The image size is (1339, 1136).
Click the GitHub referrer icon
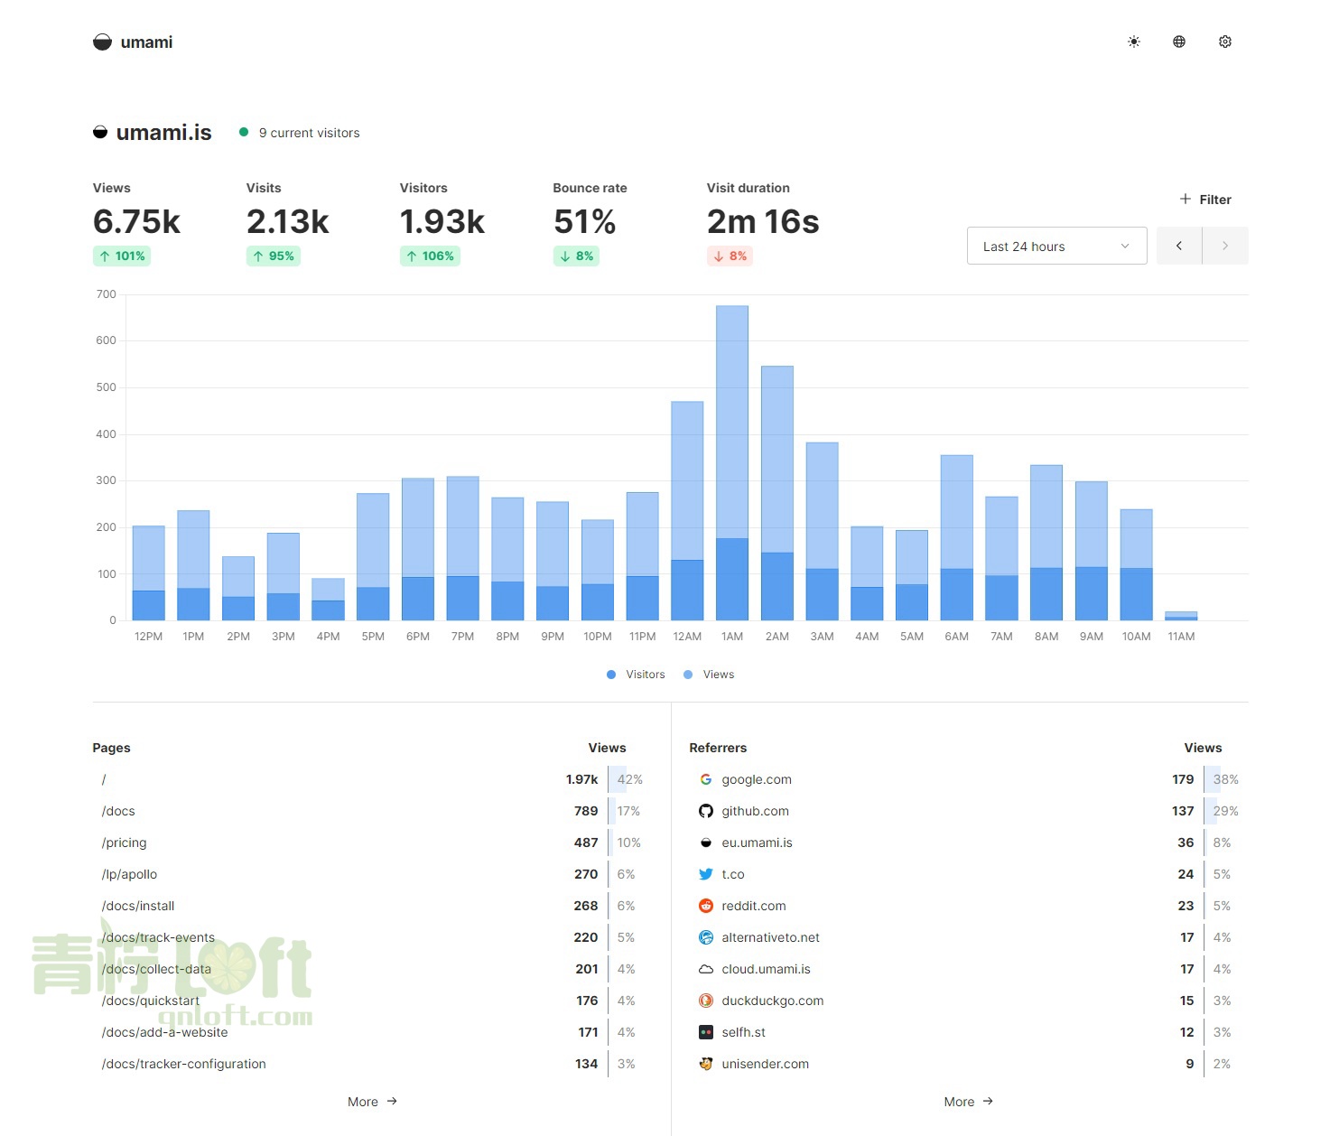point(706,811)
